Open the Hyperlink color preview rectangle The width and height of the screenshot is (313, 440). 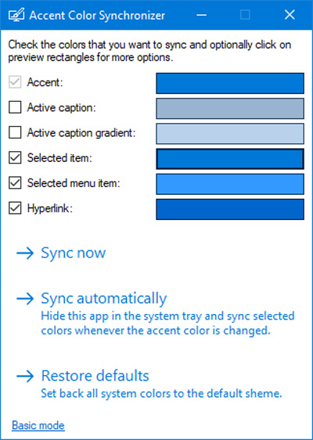coord(230,209)
